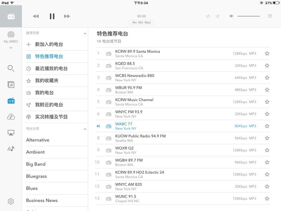Image resolution: width=281 pixels, height=211 pixels.
Task: Play KCRW Music Channel
Action: tap(183, 102)
